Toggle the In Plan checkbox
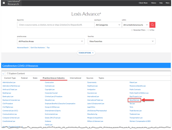This screenshot has width=172, height=130. [148, 30]
